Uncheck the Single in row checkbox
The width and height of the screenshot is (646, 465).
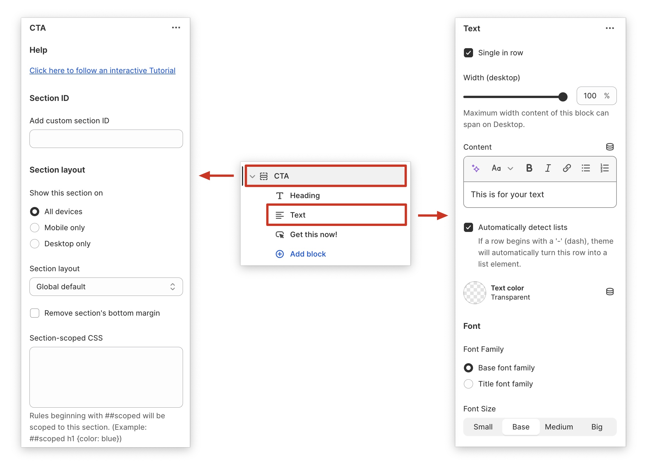tap(468, 53)
